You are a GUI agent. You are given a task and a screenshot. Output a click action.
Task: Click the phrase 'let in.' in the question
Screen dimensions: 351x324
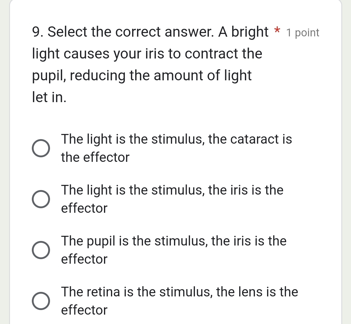[x=48, y=97]
